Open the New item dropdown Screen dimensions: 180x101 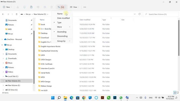[x=7, y=7]
